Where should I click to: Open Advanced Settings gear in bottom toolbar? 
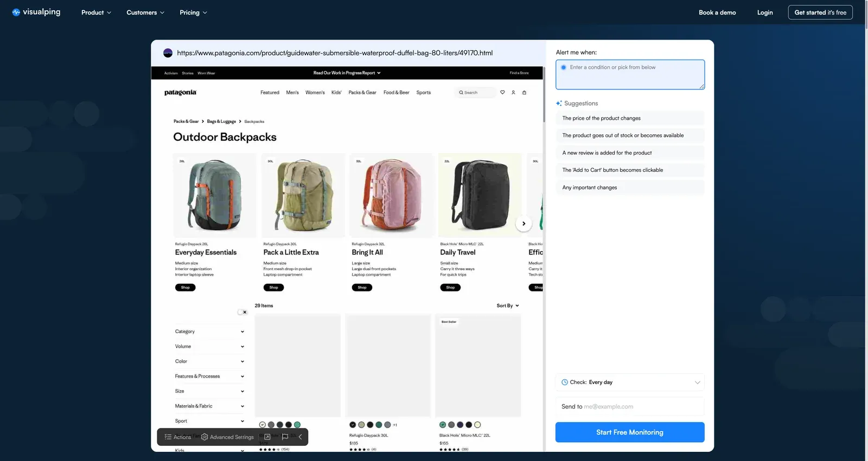(227, 437)
